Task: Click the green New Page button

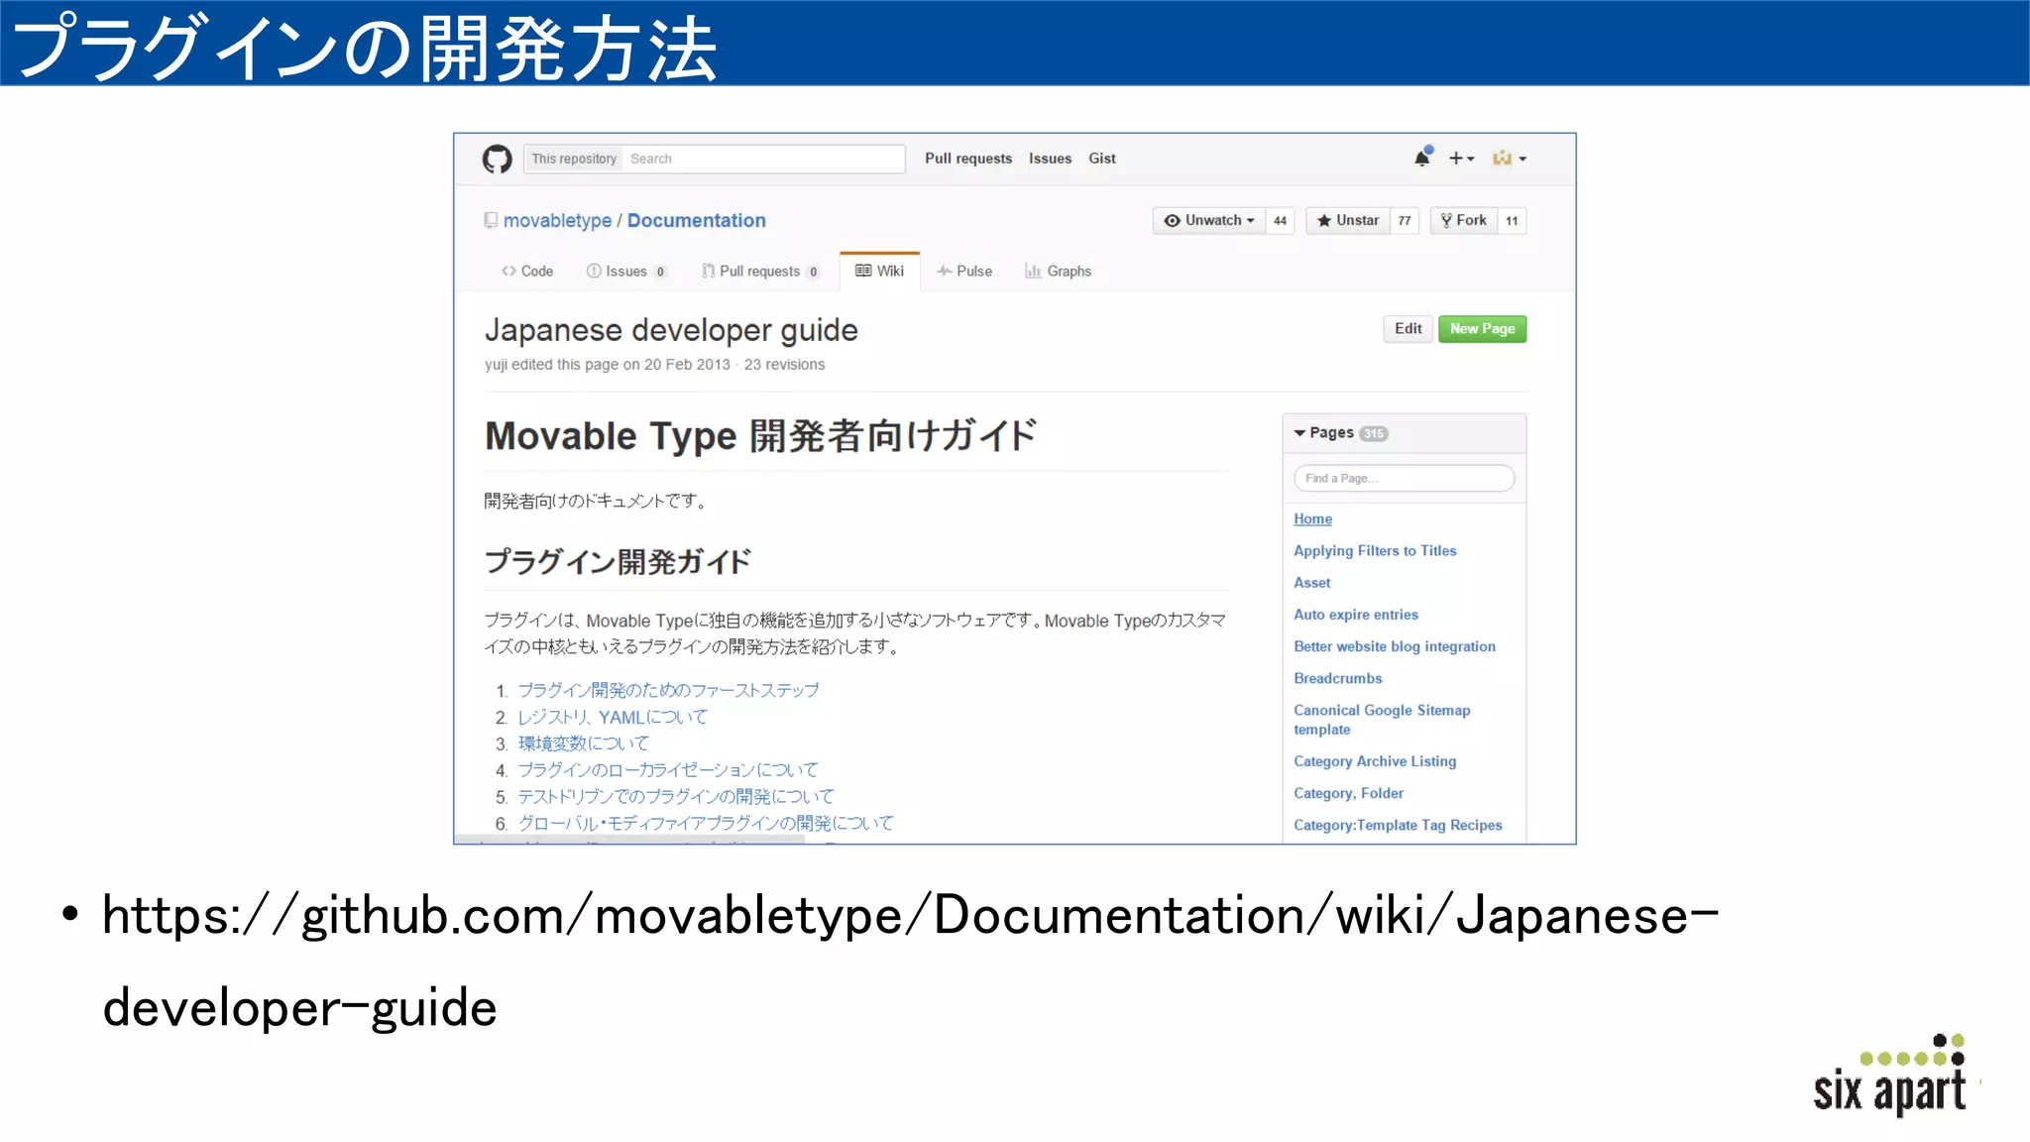Action: [x=1482, y=329]
